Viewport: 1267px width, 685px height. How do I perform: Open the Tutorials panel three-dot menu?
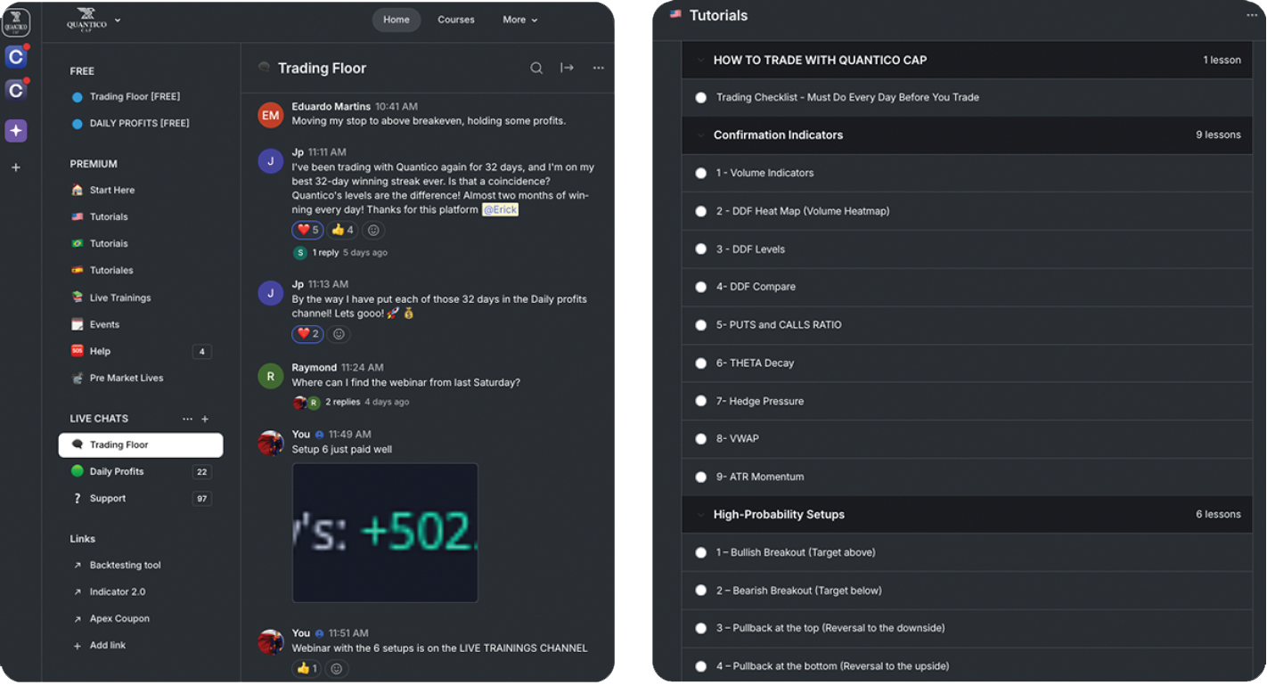tap(1252, 15)
